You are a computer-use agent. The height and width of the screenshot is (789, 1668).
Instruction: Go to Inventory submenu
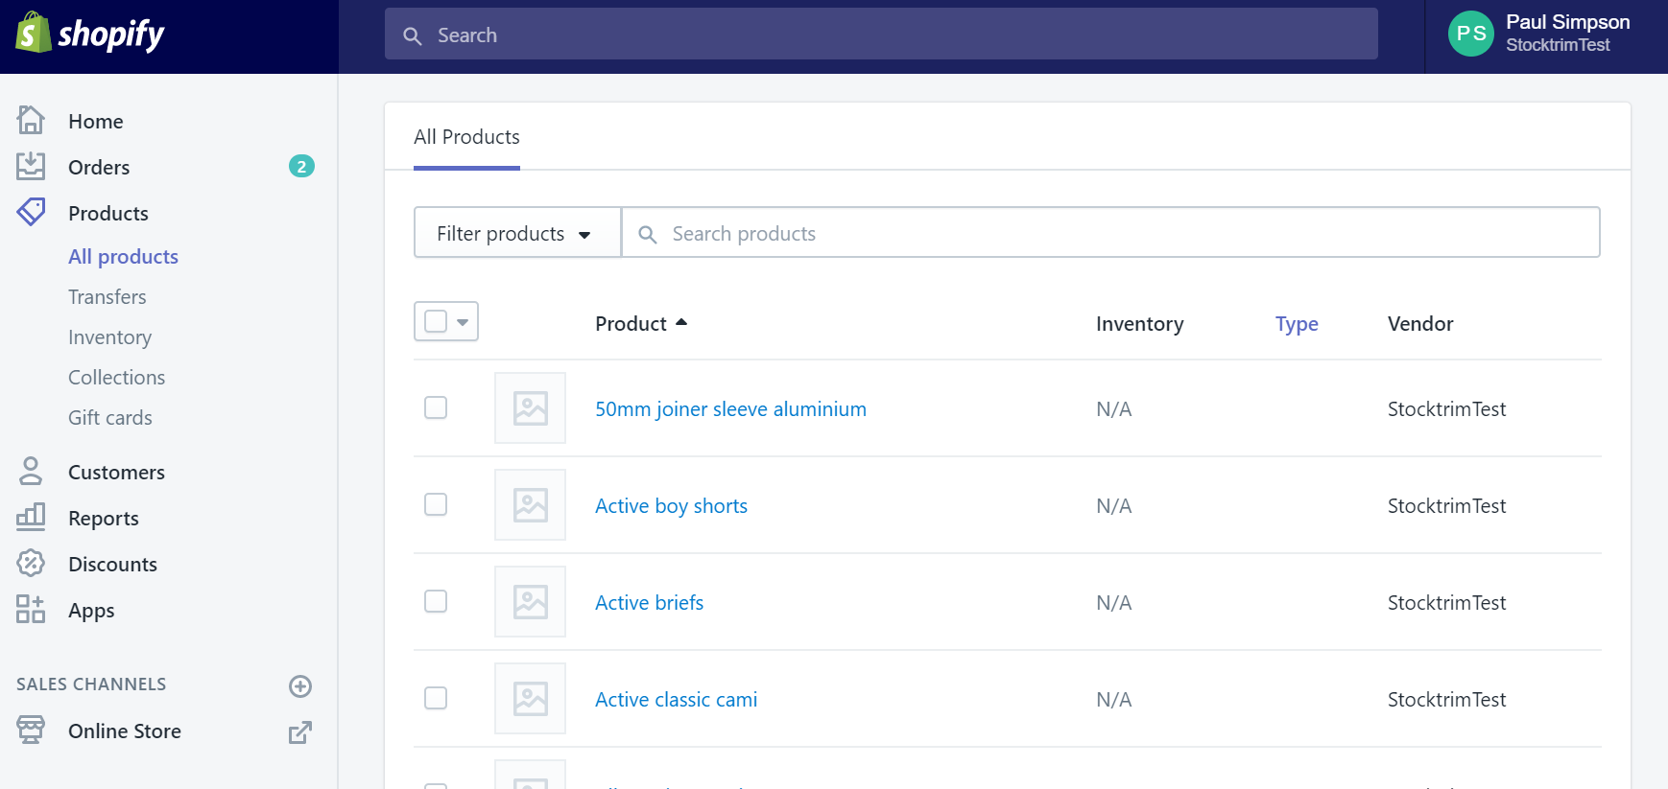pyautogui.click(x=109, y=337)
